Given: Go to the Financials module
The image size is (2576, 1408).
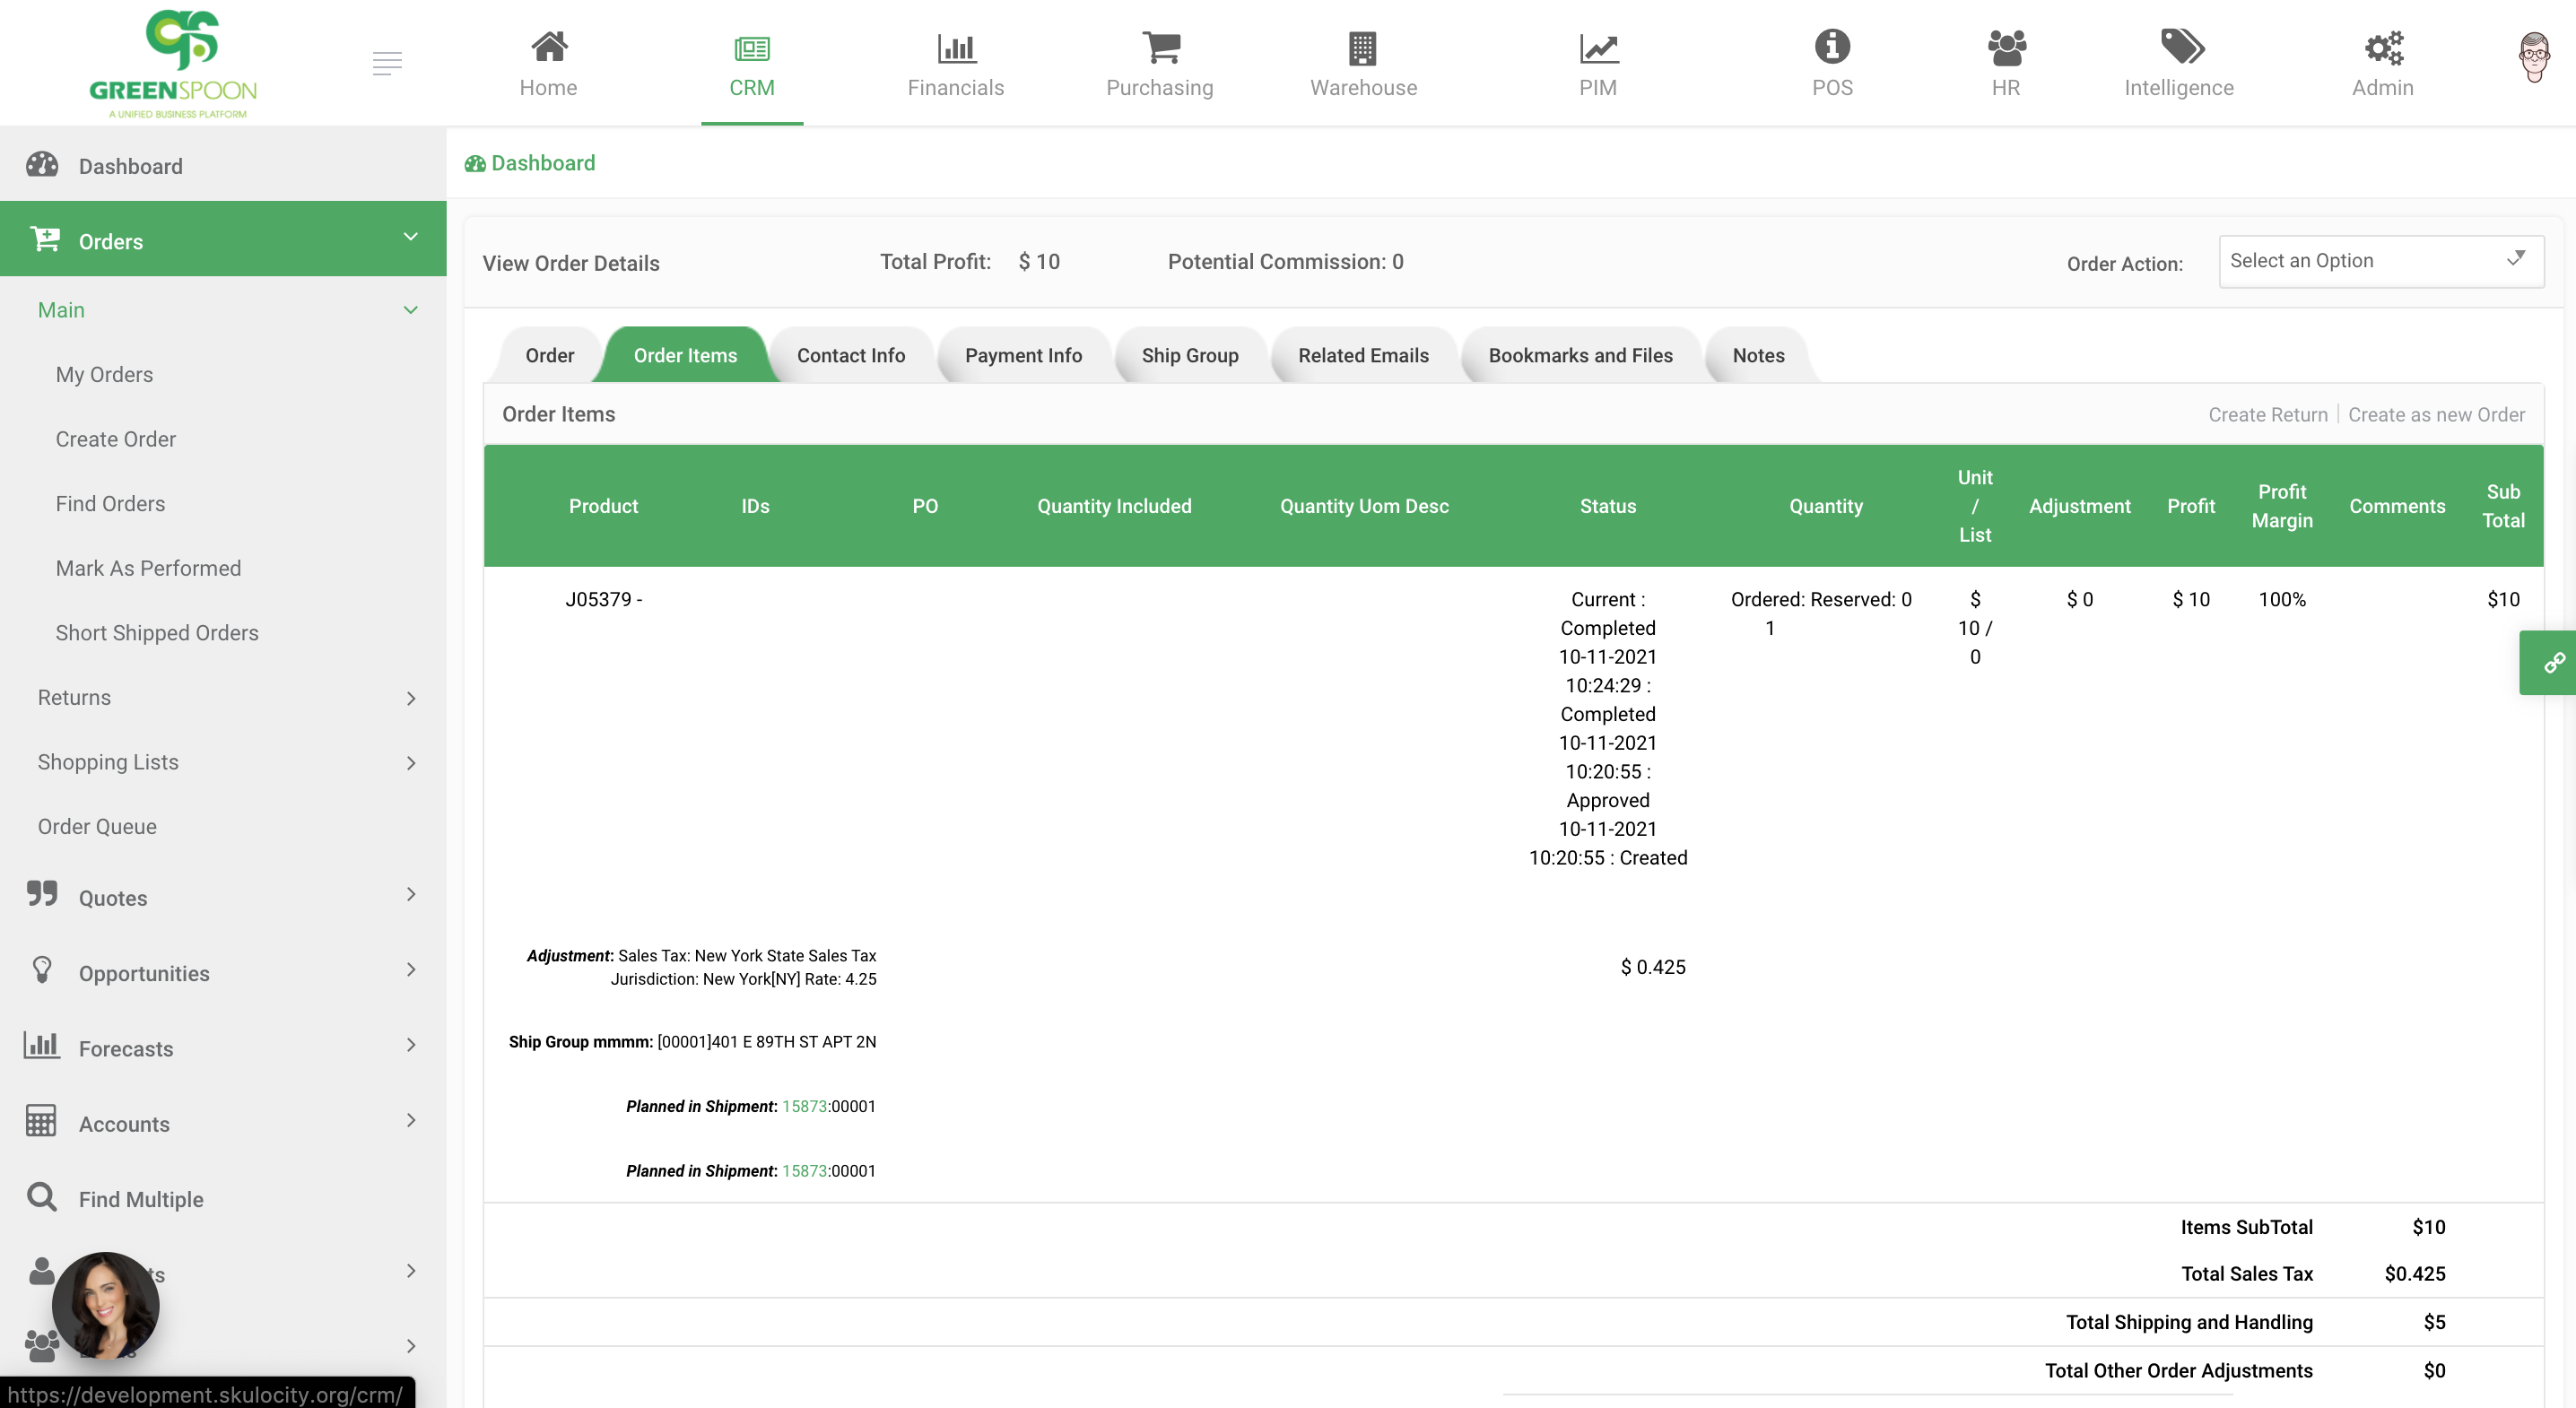Looking at the screenshot, I should coord(955,64).
